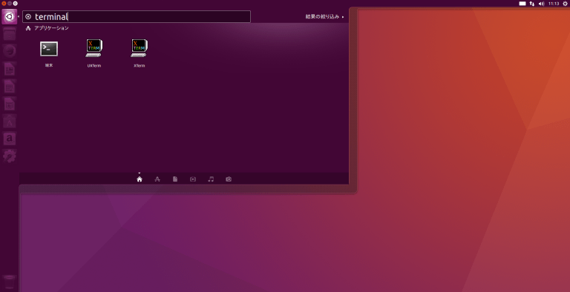Switch to the Music lens icon
Screen dimensions: 570x292
point(211,179)
